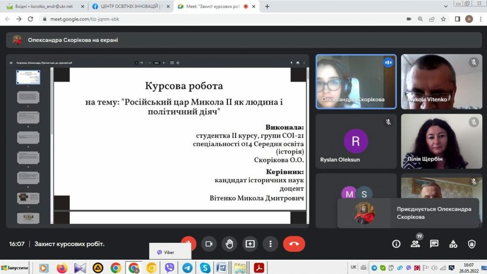Bookmark this page with the star icon
The image size is (487, 274).
coord(443,19)
